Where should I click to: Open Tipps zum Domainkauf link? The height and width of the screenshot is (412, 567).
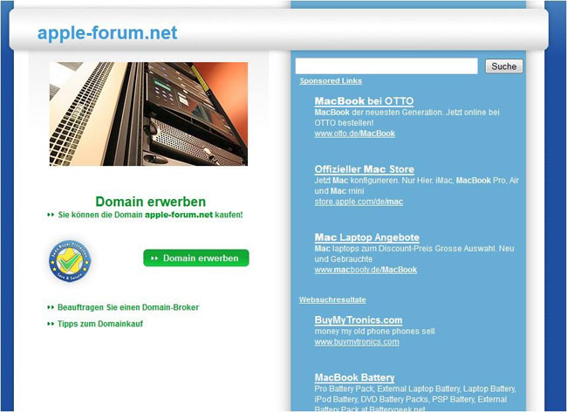point(100,324)
